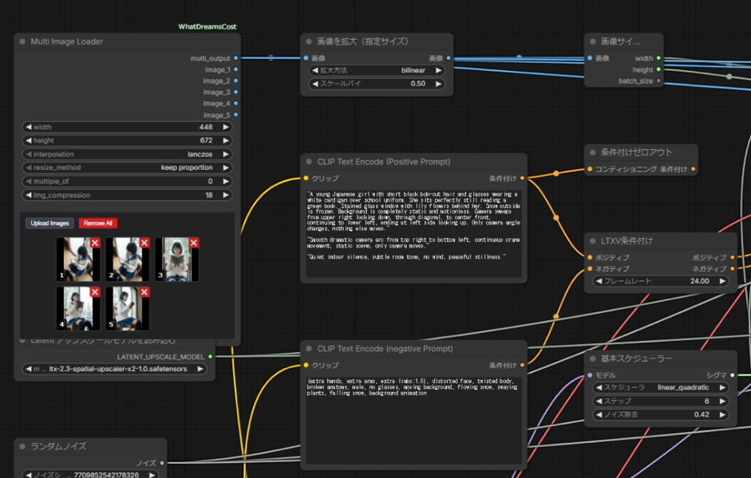Collapse the 条件付けゼロアウト node
Image resolution: width=751 pixels, height=478 pixels.
click(592, 152)
